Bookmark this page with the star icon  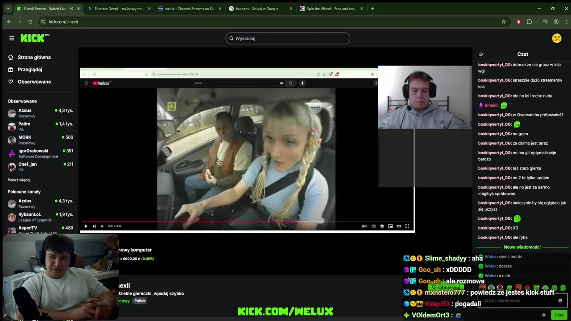pyautogui.click(x=504, y=21)
